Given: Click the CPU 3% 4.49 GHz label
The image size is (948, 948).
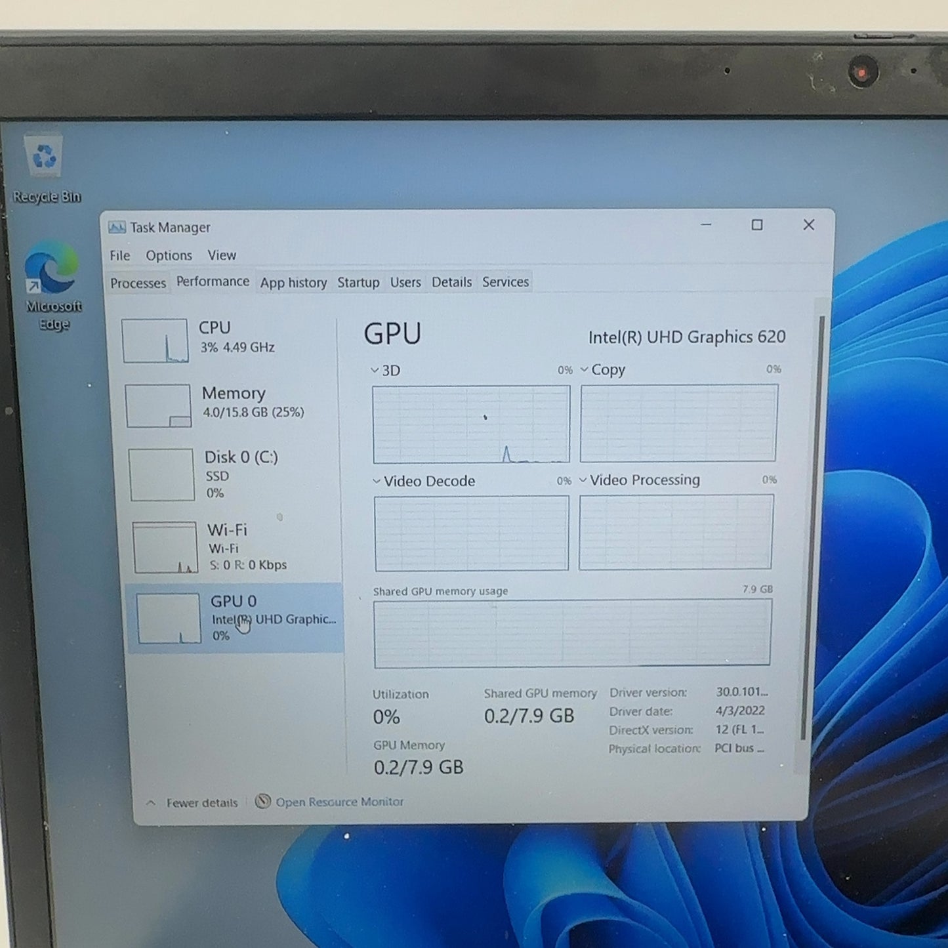Looking at the screenshot, I should click(x=237, y=348).
